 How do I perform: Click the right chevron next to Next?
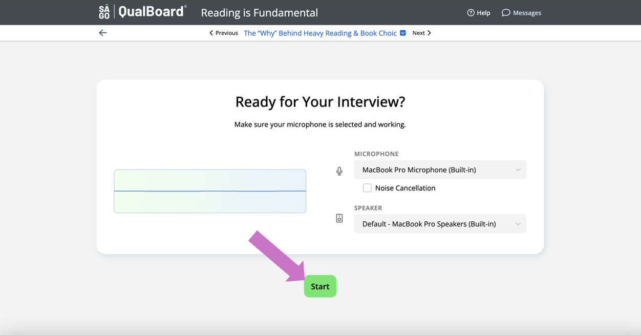point(430,32)
